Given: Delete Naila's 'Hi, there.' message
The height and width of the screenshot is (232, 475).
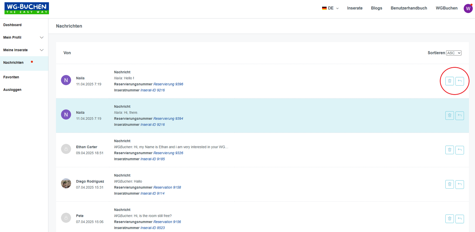Looking at the screenshot, I should pos(449,116).
